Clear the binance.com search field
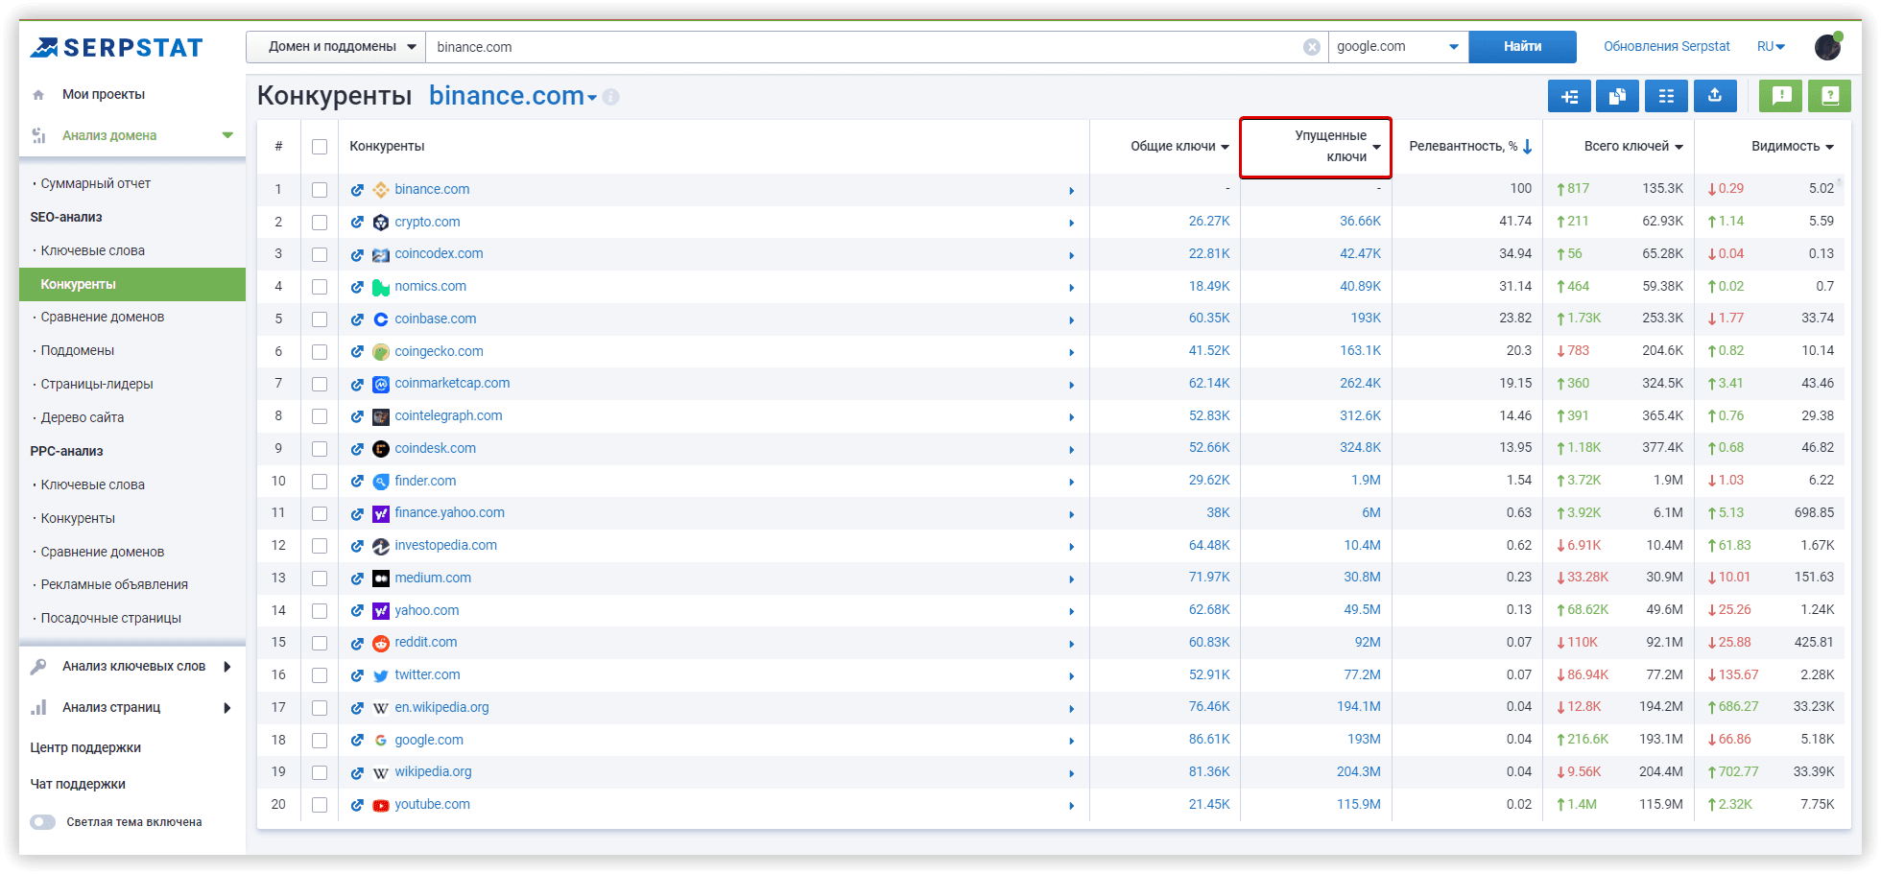1881x874 pixels. pos(1311,47)
